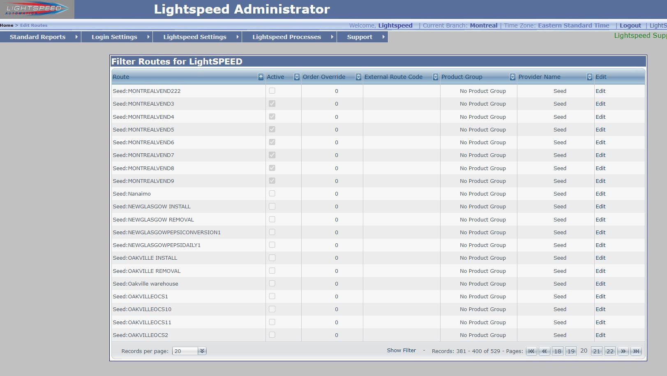Viewport: 667px width, 376px height.
Task: Expand Lightspeed Processes menu arrow
Action: tap(332, 37)
